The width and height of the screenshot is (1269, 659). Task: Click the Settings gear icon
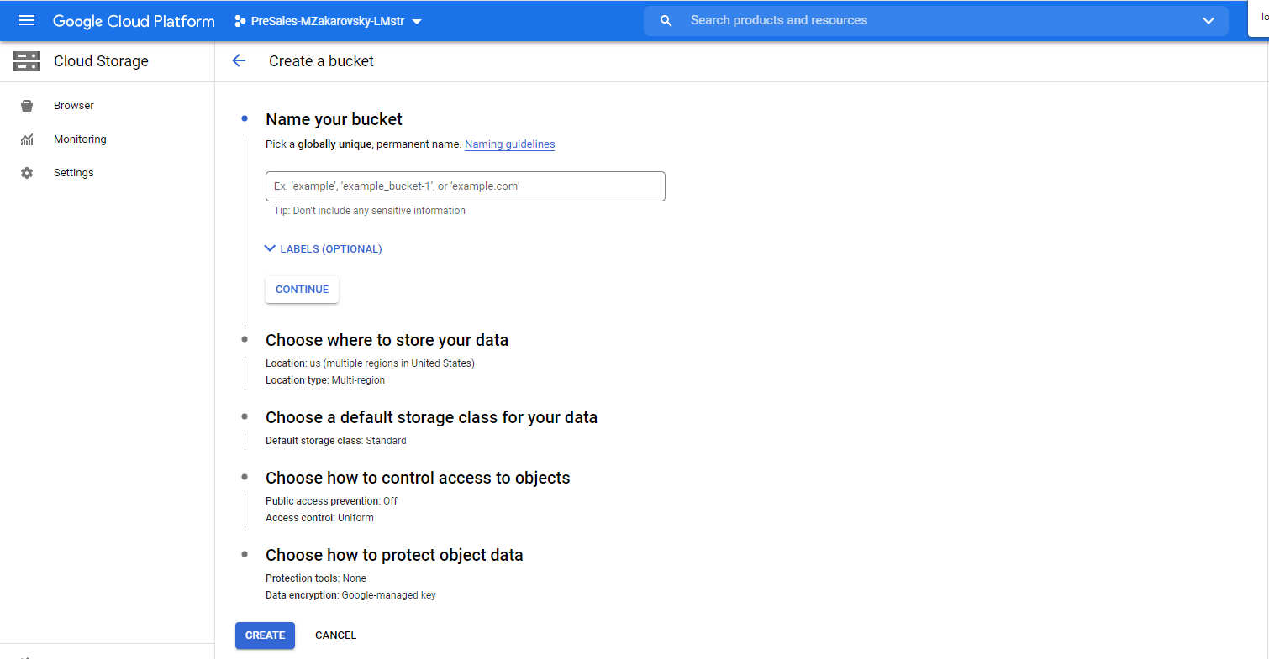tap(27, 173)
